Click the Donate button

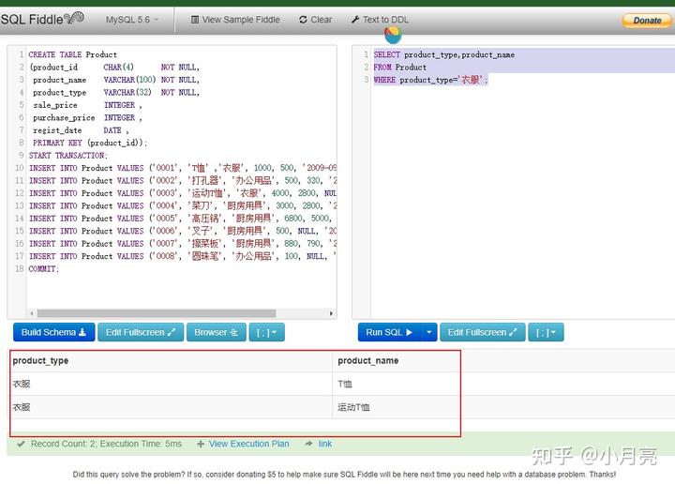tap(647, 21)
